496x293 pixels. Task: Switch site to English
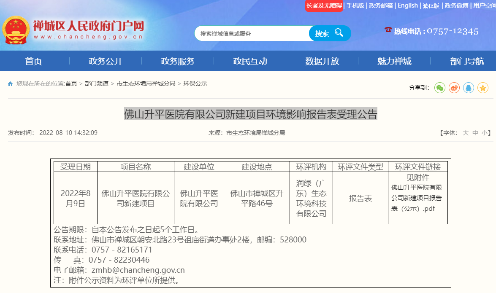408,5
